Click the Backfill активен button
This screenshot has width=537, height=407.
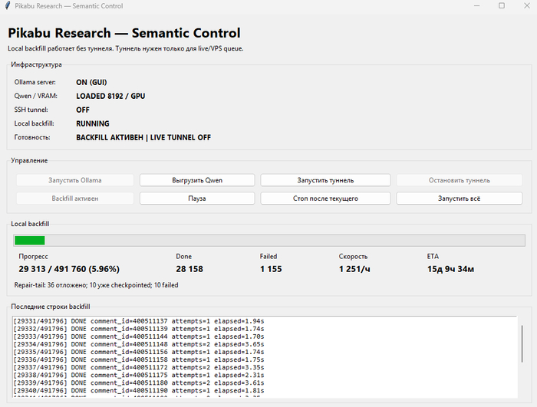[x=75, y=199]
